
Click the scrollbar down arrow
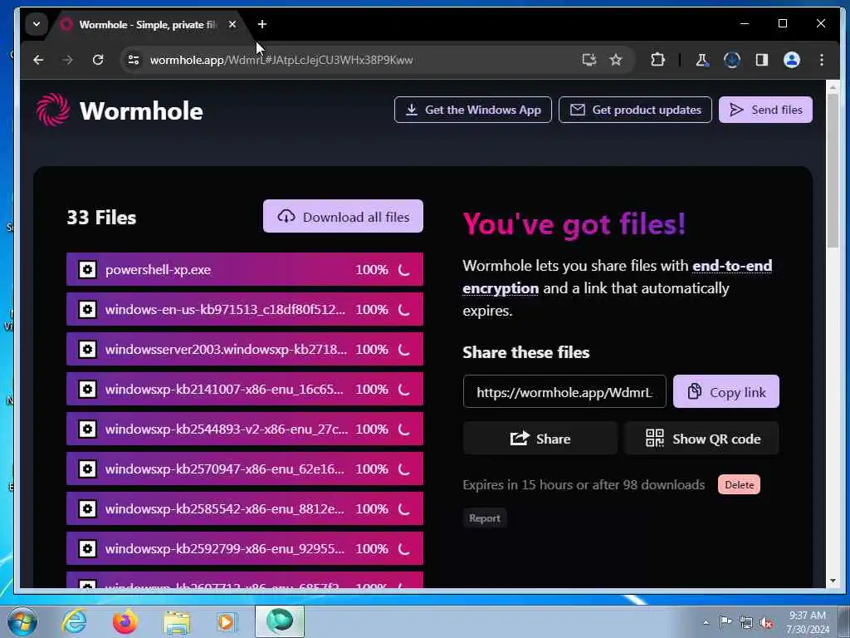pyautogui.click(x=833, y=581)
